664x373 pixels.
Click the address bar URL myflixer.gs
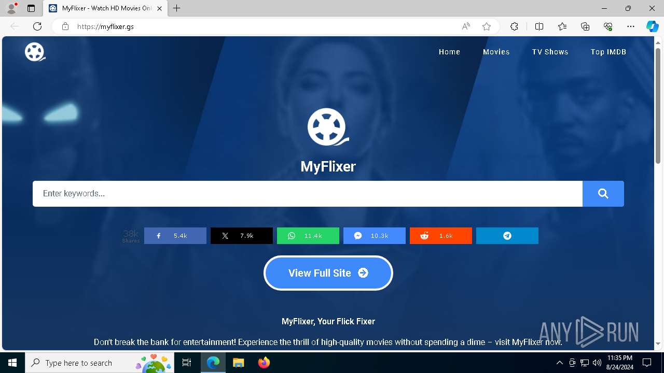tap(105, 26)
